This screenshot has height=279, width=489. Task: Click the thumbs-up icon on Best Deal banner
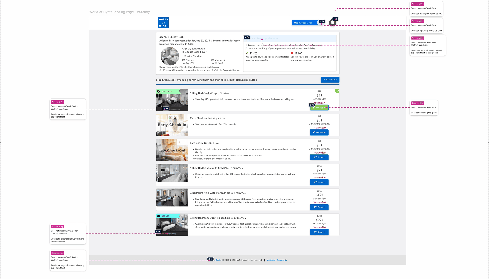tap(159, 216)
